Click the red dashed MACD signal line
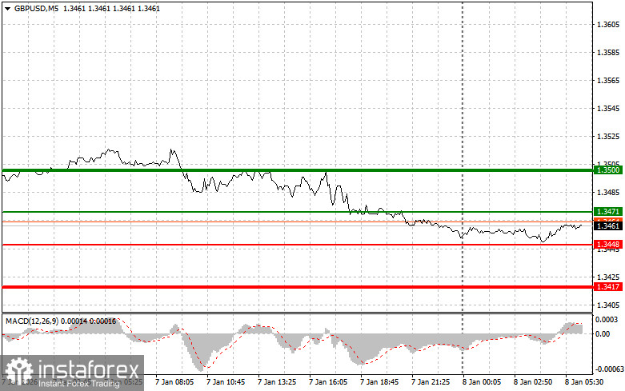The height and width of the screenshot is (391, 625). pos(207,366)
